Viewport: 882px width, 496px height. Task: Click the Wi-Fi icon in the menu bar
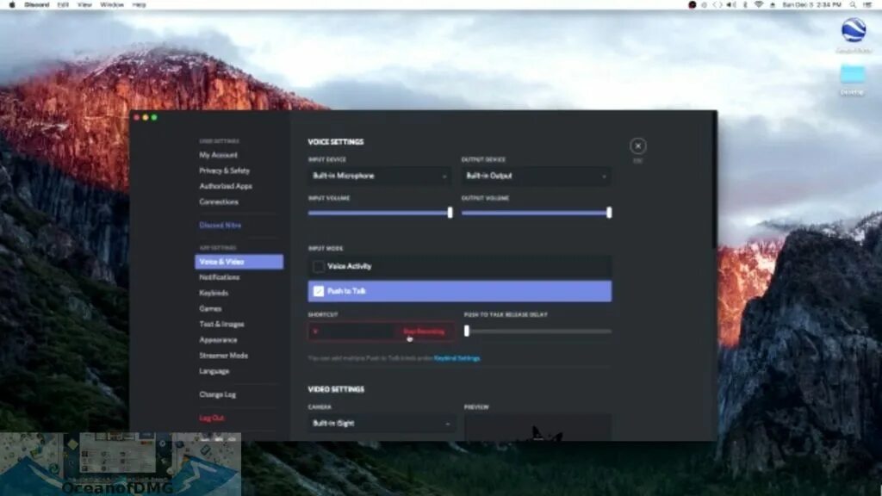tap(759, 4)
